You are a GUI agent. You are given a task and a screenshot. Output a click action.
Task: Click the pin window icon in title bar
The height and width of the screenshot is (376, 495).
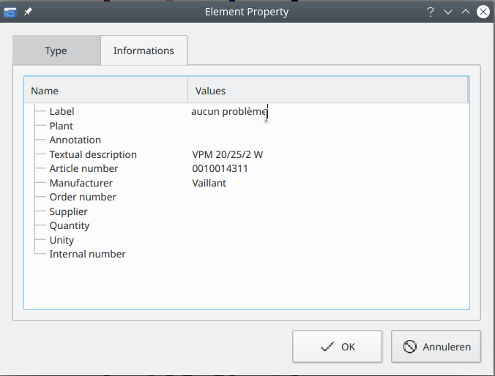pos(28,12)
